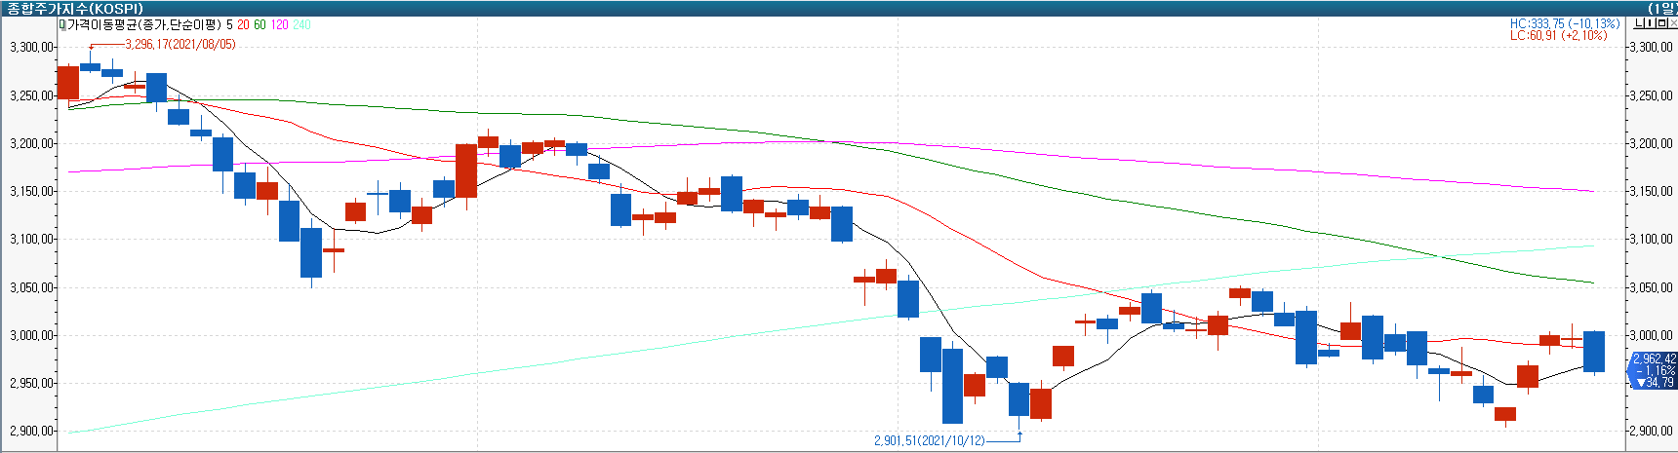The height and width of the screenshot is (453, 1678).
Task: Select the magenta 120-period moving average label
Action: (x=279, y=24)
